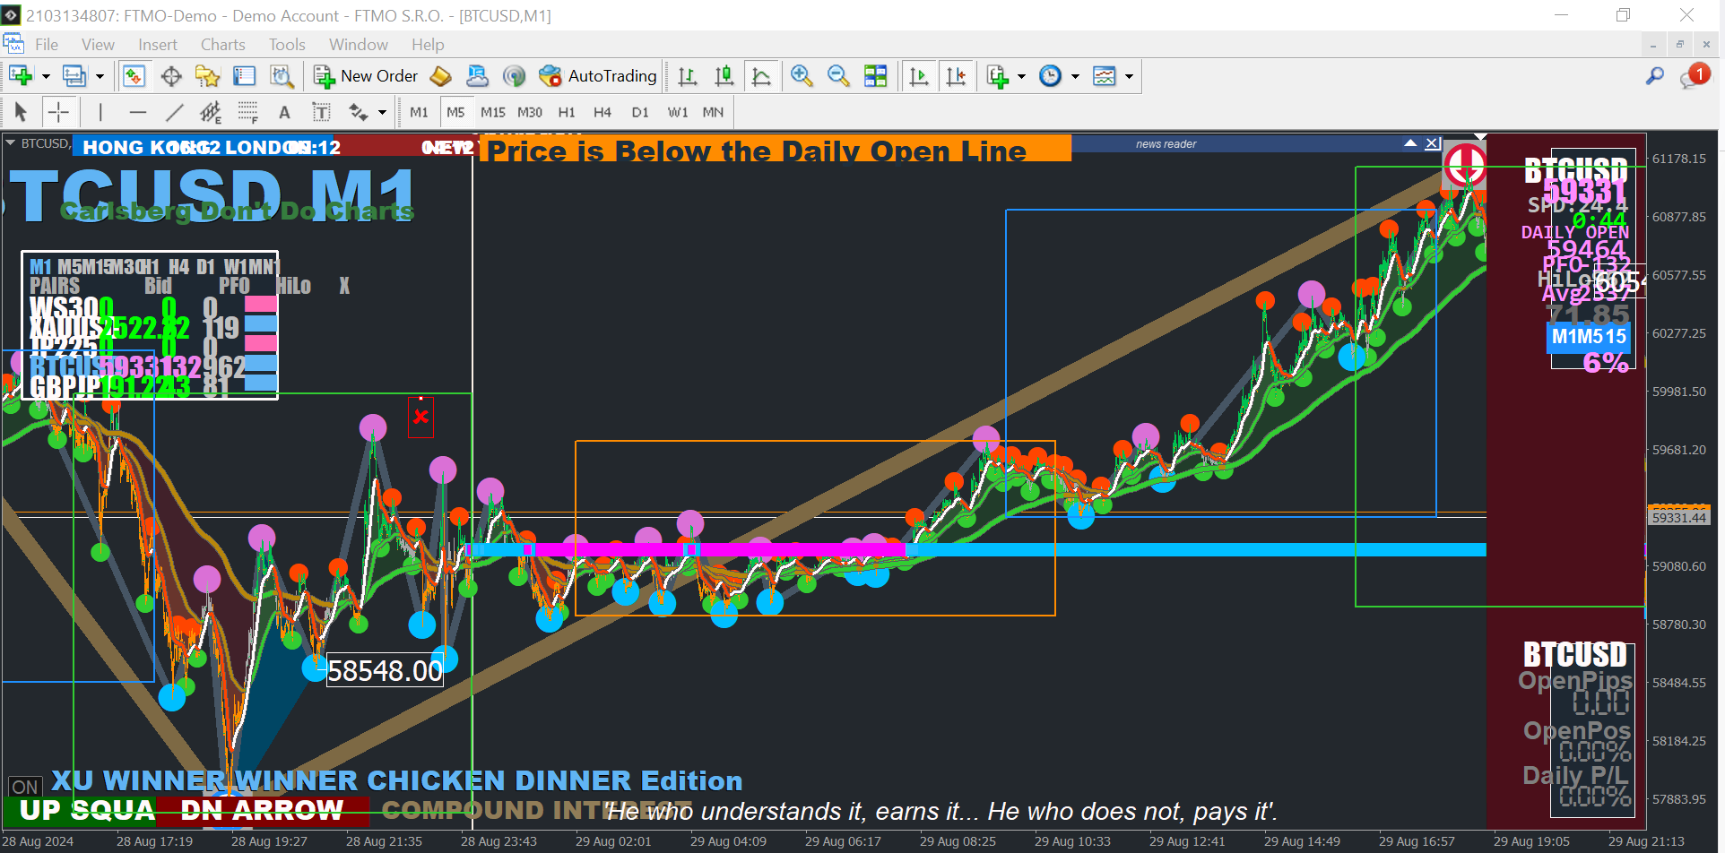The height and width of the screenshot is (853, 1725).
Task: Switch to candlestick chart display
Action: [724, 76]
